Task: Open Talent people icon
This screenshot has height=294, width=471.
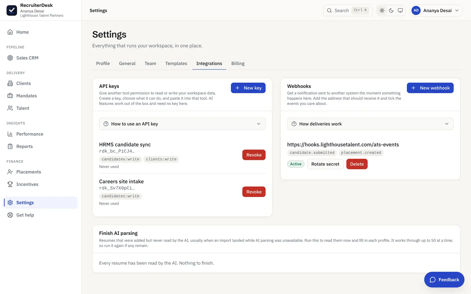Action: coord(10,108)
